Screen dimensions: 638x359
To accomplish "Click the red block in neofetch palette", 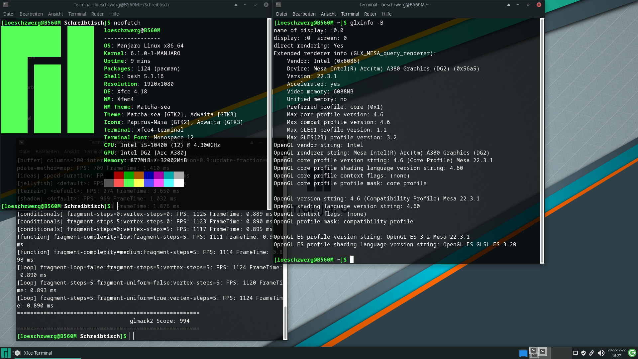I will pos(119,175).
